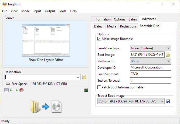The height and width of the screenshot is (124, 180).
Task: Uncheck Make Image Bootable
Action: click(99, 39)
